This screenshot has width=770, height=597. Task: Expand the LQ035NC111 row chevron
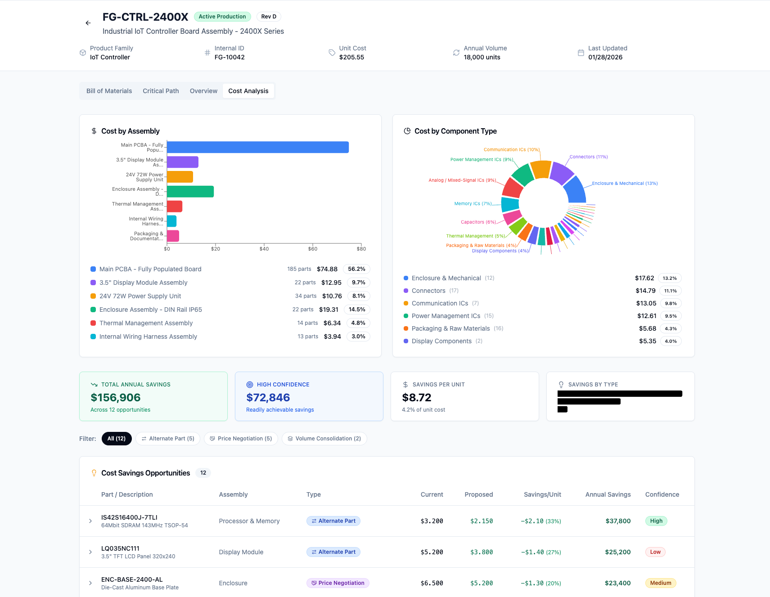[90, 552]
